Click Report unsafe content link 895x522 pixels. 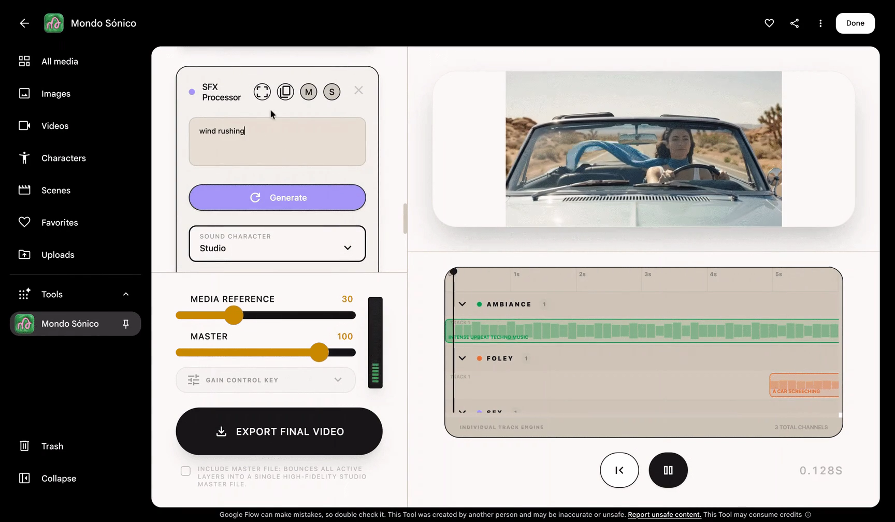tap(665, 515)
